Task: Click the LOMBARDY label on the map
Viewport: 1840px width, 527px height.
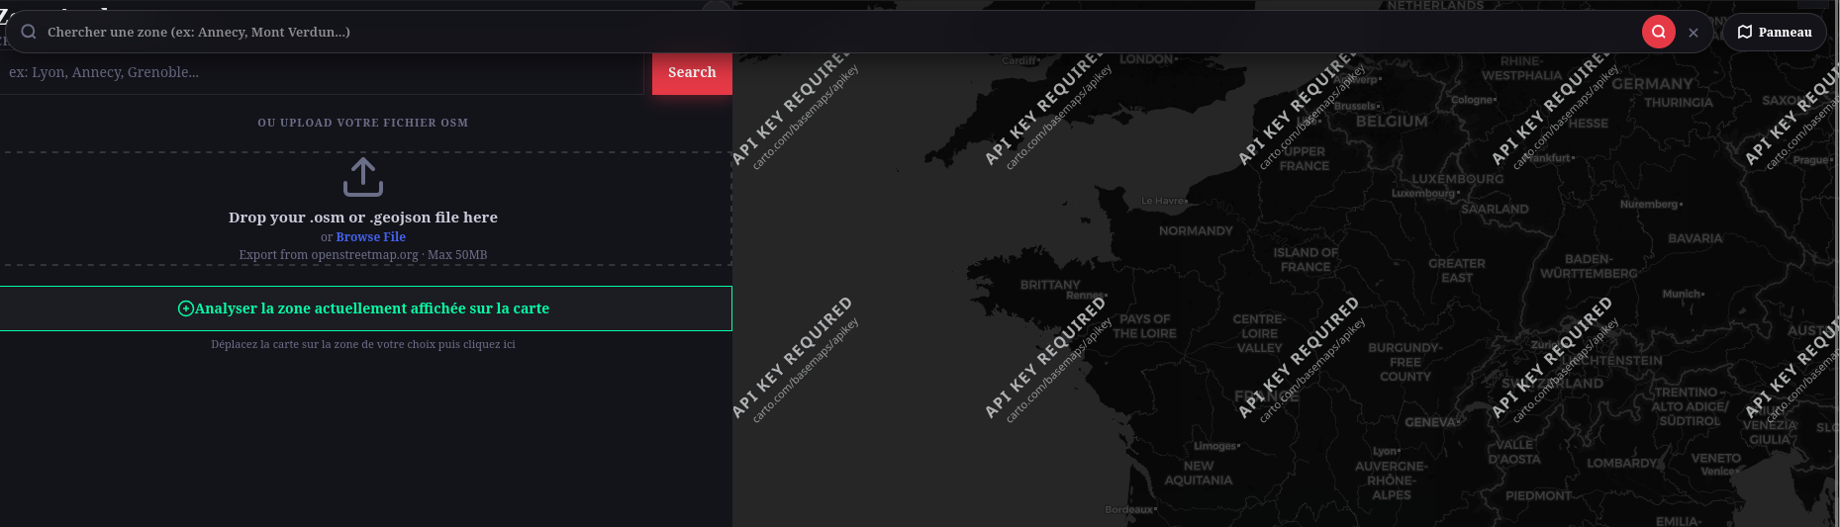Action: 1622,463
